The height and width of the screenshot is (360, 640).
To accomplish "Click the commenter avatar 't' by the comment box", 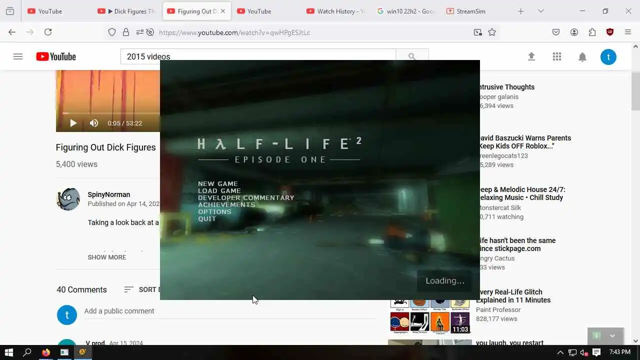I will [x=67, y=315].
